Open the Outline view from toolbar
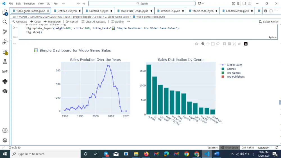This screenshot has width=281, height=158. click(117, 22)
